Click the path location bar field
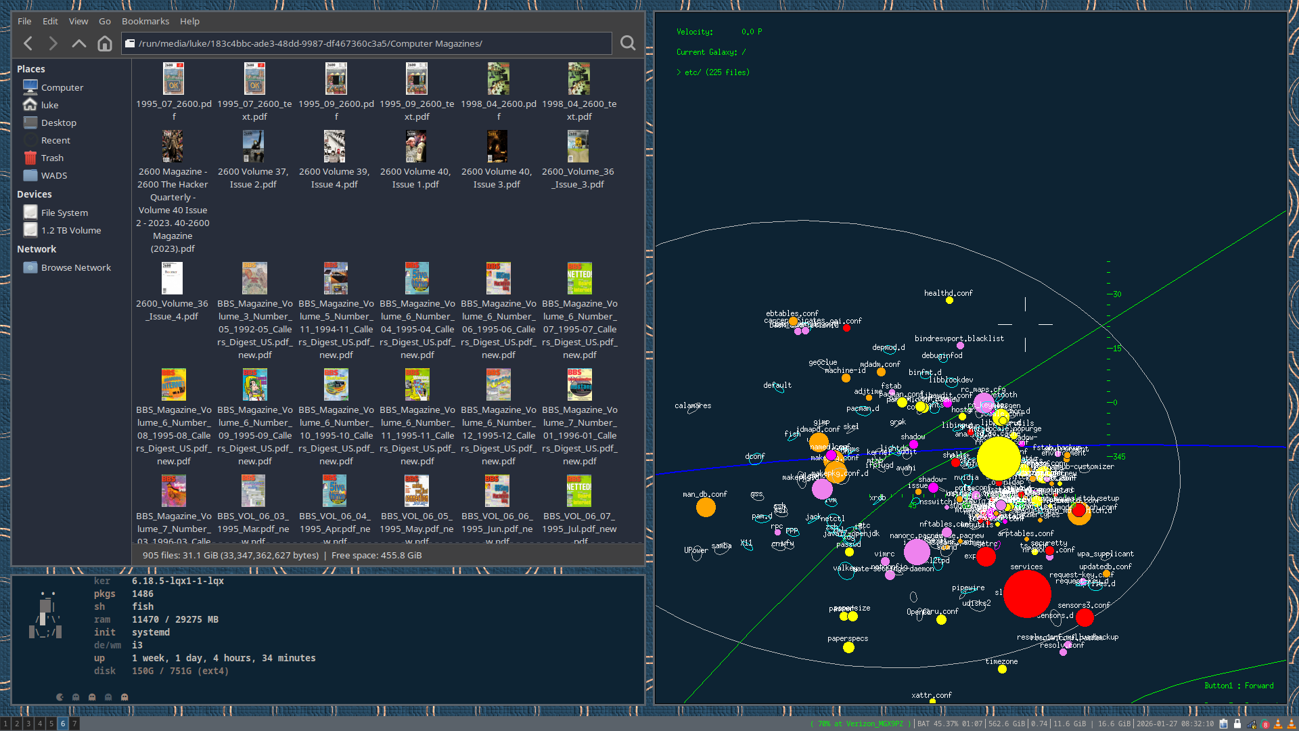 pos(372,43)
